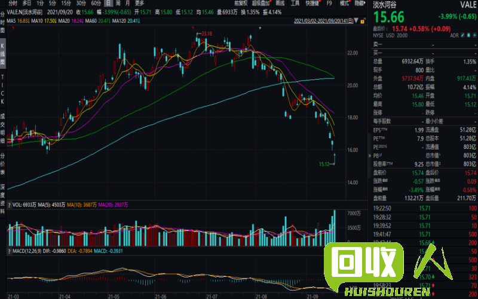478x299 pixels.
Task: Click the 内盘 917.43万 value
Action: point(467,78)
